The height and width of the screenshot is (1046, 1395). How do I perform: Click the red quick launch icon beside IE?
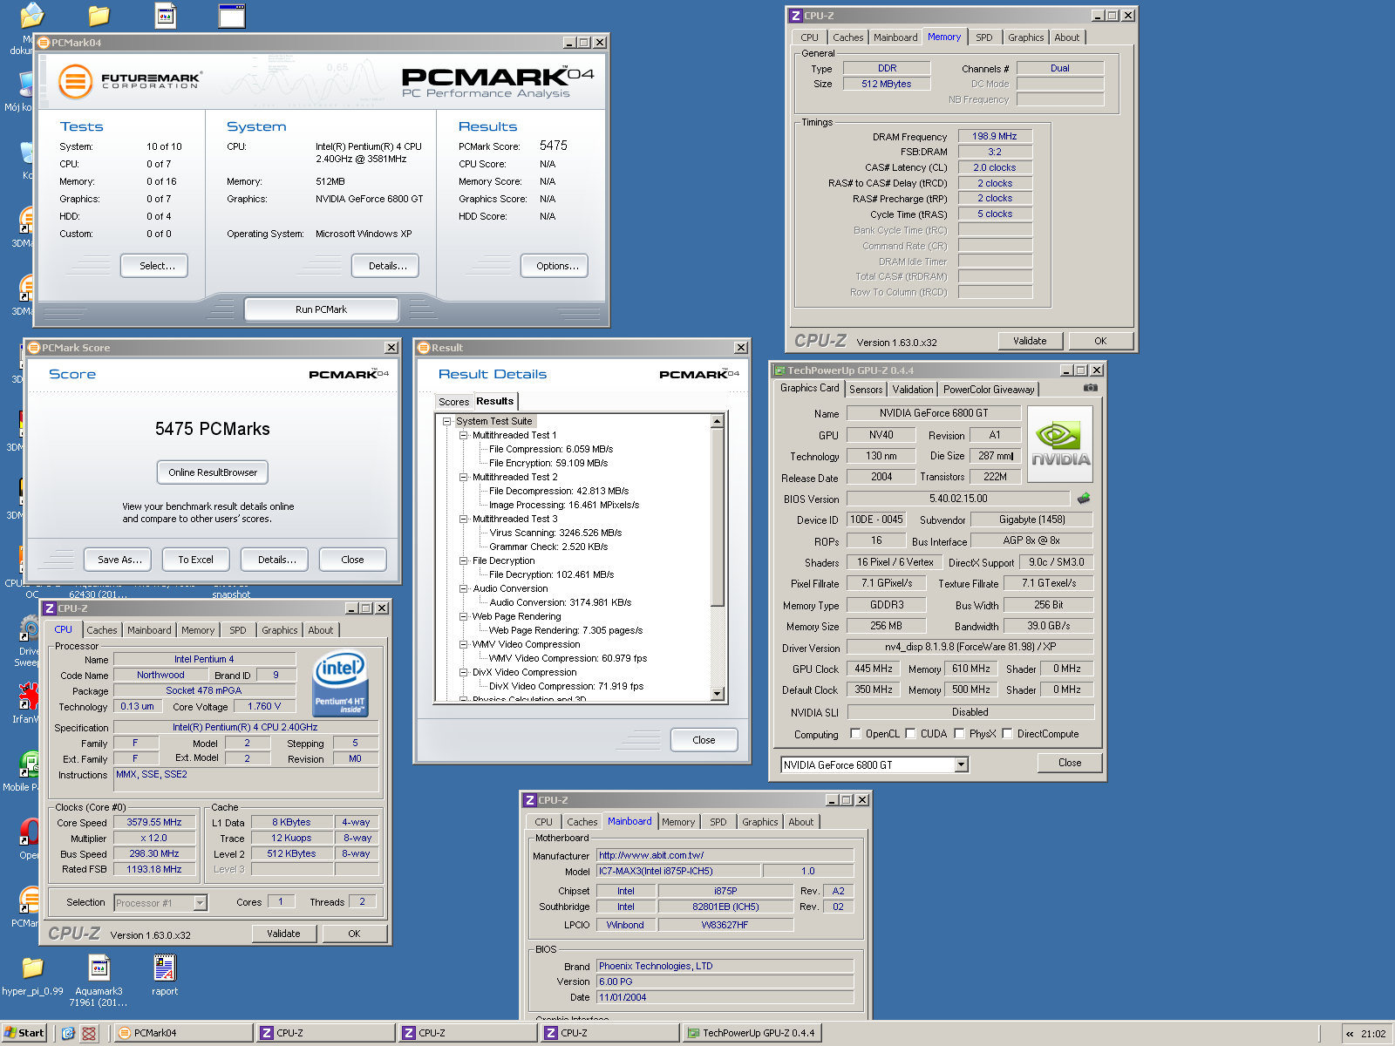tap(89, 1033)
